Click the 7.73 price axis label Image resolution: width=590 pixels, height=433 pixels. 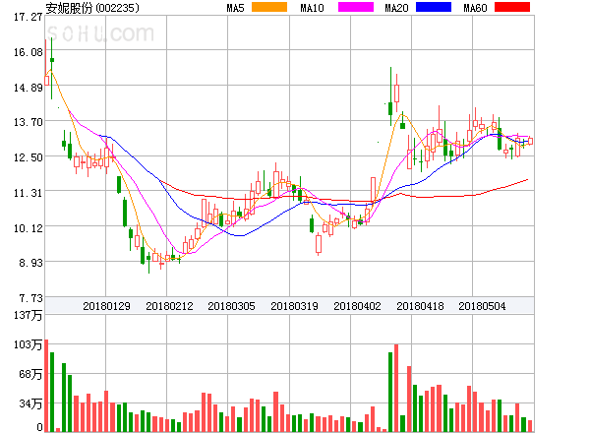[30, 298]
